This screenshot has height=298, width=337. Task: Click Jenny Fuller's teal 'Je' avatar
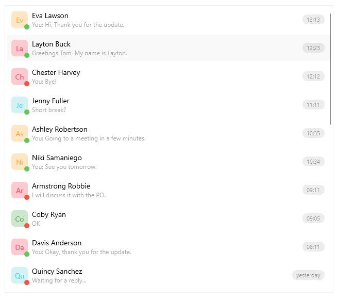tap(19, 105)
